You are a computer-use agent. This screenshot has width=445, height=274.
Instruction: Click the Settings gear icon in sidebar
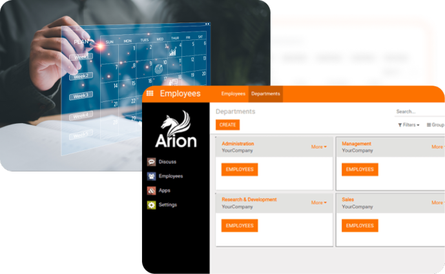[x=152, y=205]
